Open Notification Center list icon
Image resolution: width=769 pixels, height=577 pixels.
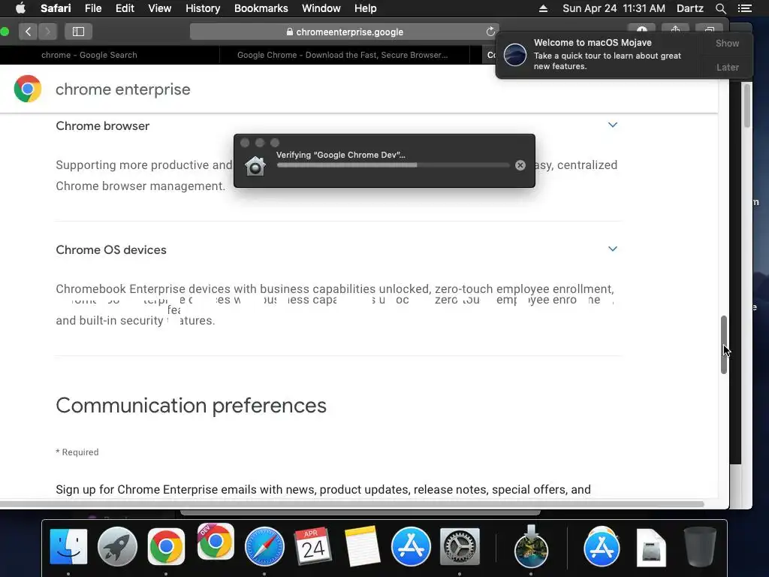(x=744, y=8)
